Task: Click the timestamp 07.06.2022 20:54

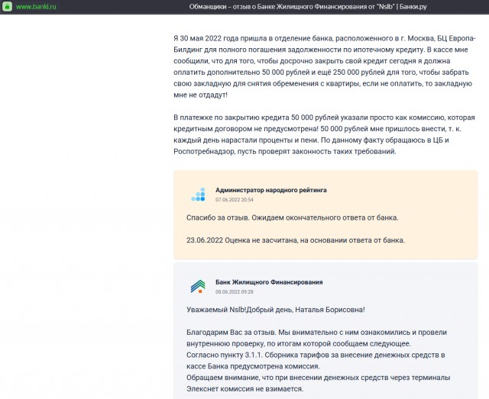Action: click(x=235, y=200)
